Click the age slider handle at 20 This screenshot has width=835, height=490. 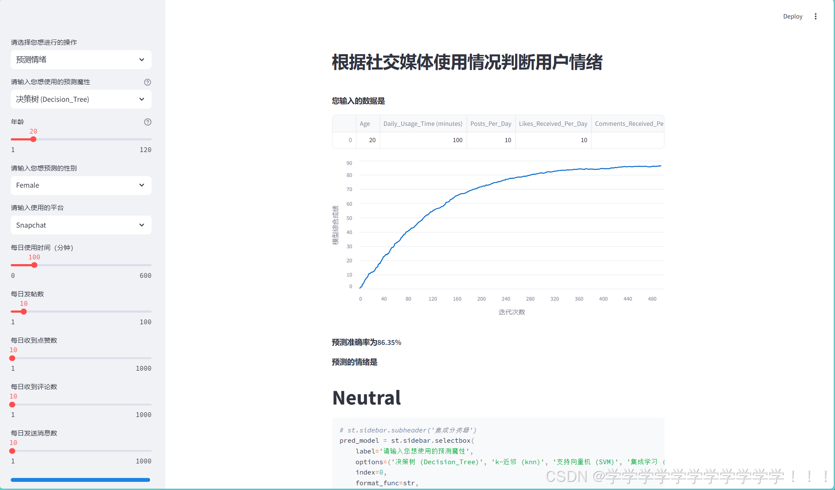pyautogui.click(x=34, y=139)
